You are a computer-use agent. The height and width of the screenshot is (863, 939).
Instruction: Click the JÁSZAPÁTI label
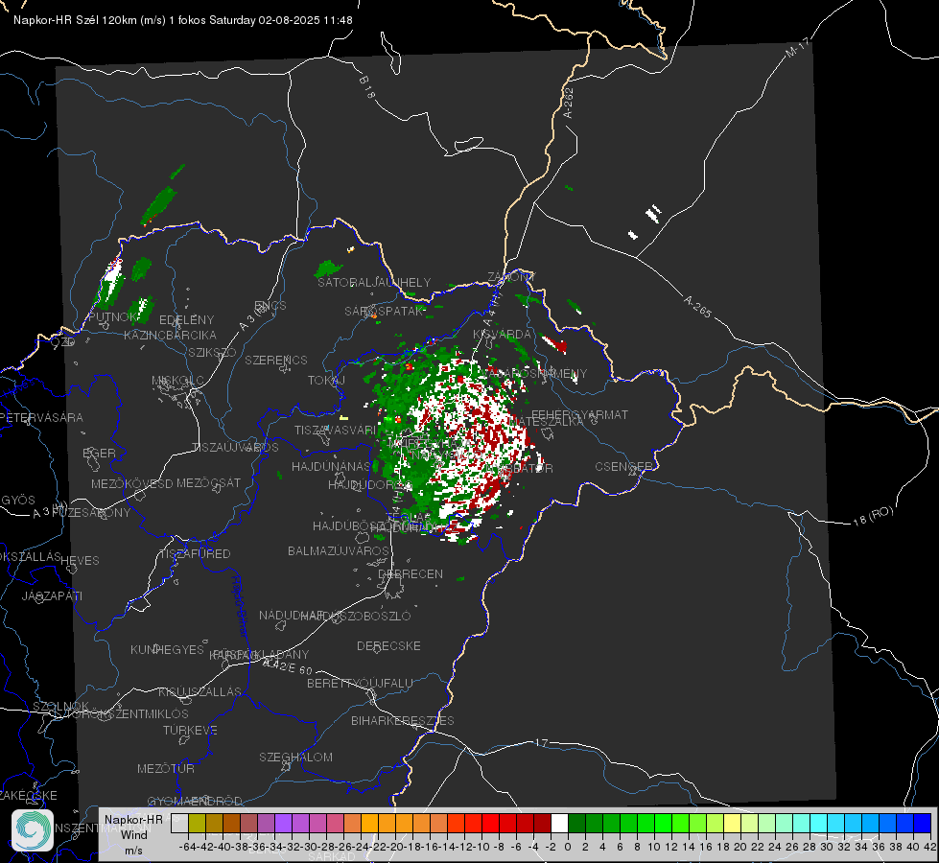(x=52, y=595)
